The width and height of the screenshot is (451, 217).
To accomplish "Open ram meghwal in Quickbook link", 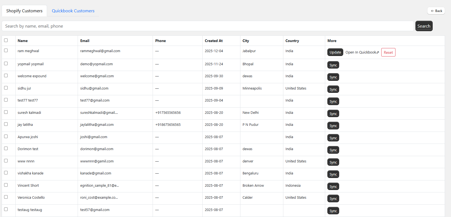I will coord(362,52).
